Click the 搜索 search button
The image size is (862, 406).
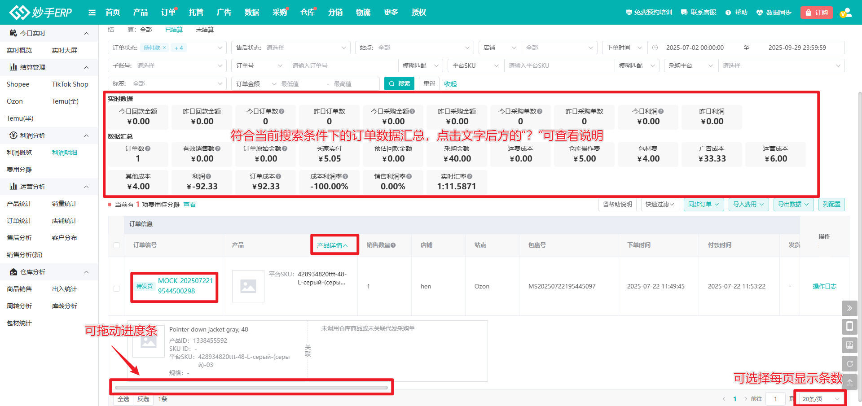click(399, 83)
